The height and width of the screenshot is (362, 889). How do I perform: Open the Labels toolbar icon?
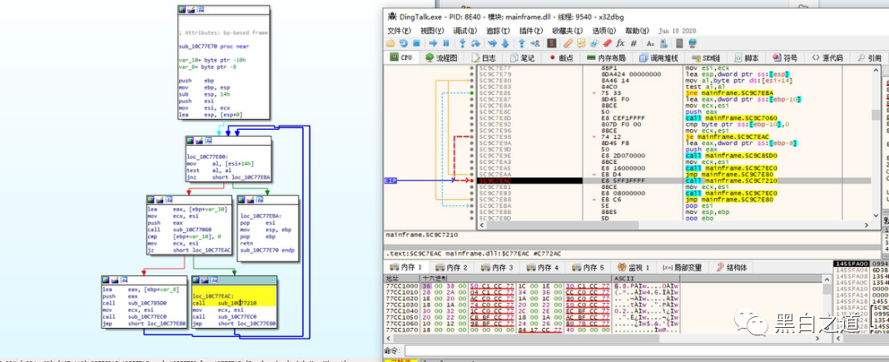pyautogui.click(x=594, y=43)
